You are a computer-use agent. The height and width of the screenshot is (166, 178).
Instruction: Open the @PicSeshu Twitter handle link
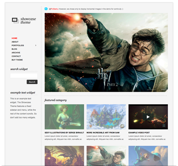[53, 9]
